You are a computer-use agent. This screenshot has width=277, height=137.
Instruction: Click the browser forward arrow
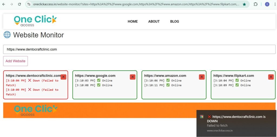point(11,4)
